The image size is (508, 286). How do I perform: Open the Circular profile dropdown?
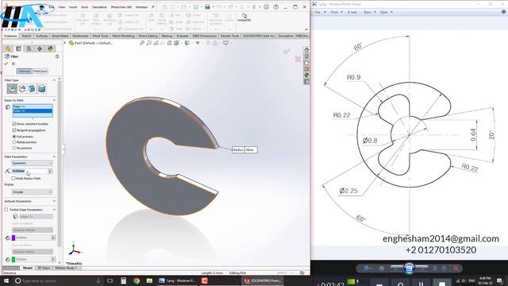(32, 192)
